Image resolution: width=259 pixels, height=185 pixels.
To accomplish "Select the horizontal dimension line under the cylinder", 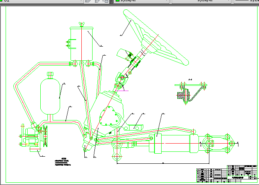I will click(163, 163).
